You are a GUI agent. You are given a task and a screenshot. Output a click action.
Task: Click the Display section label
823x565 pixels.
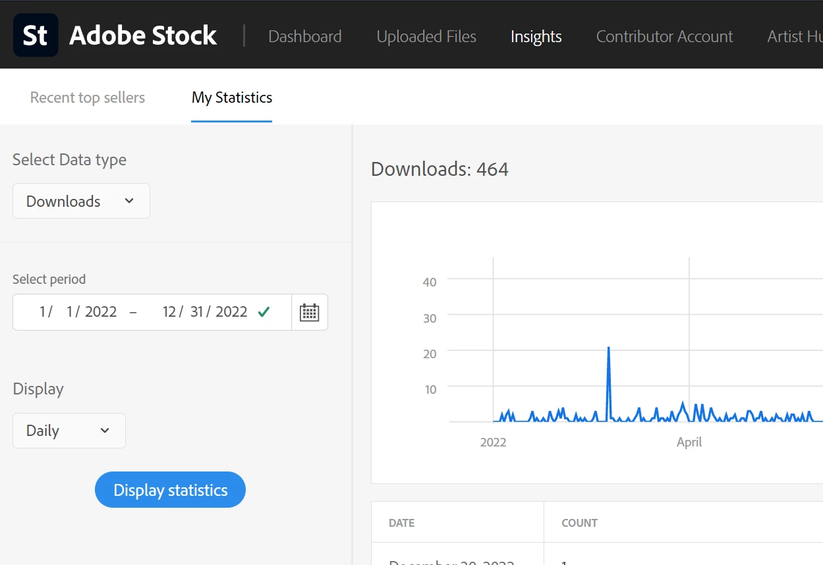pyautogui.click(x=38, y=389)
